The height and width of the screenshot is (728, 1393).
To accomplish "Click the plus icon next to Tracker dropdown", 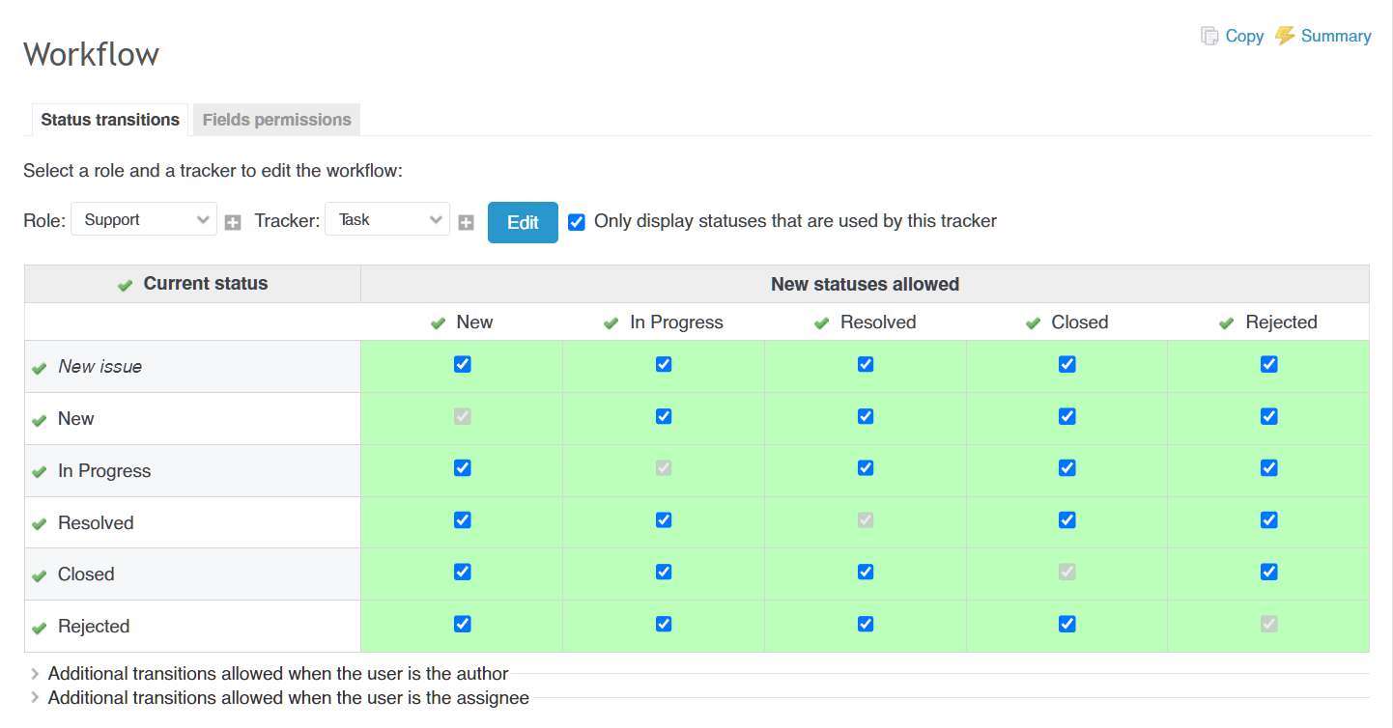I will (x=466, y=223).
